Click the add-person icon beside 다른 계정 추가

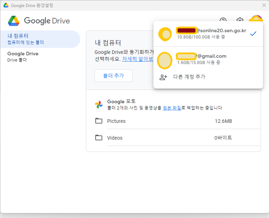[163, 77]
